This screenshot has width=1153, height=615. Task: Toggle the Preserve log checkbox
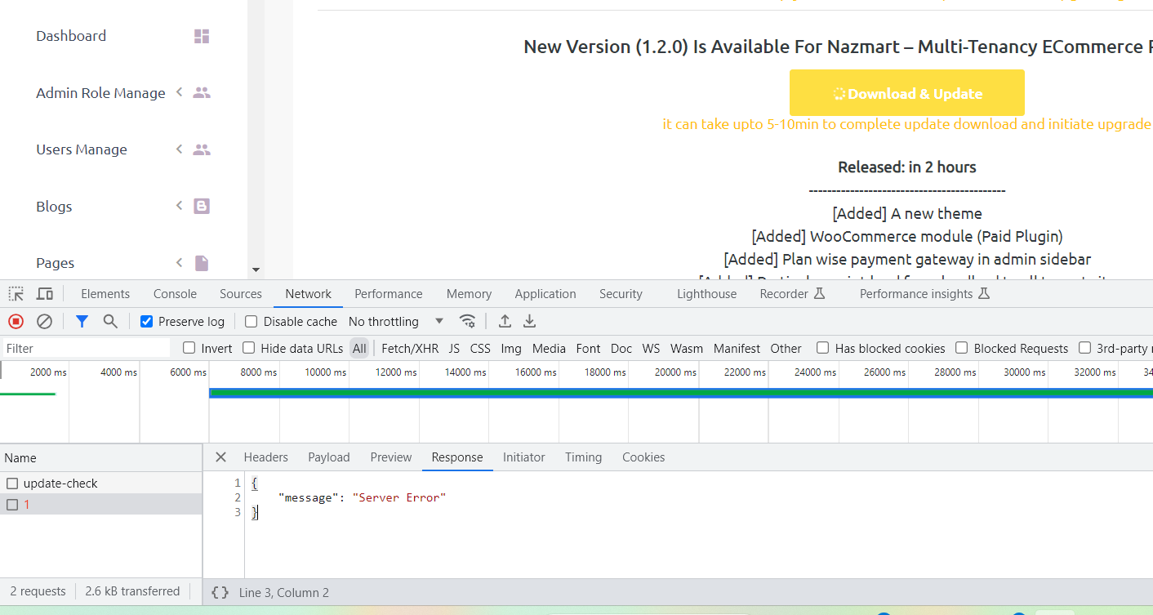(x=147, y=322)
